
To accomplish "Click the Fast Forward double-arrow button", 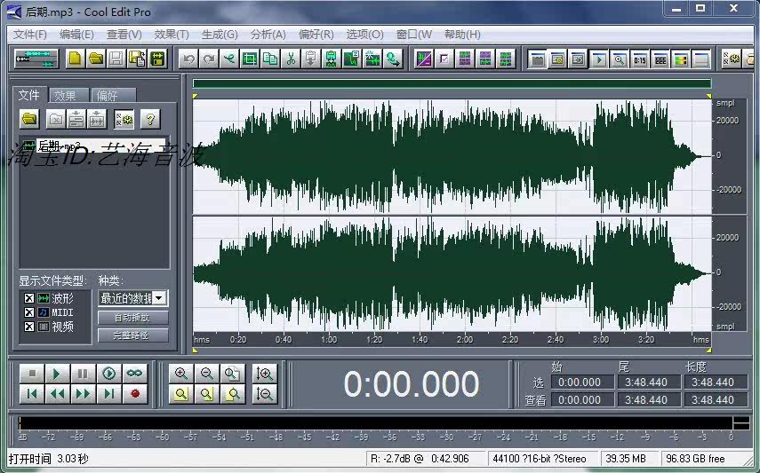I will pos(84,394).
